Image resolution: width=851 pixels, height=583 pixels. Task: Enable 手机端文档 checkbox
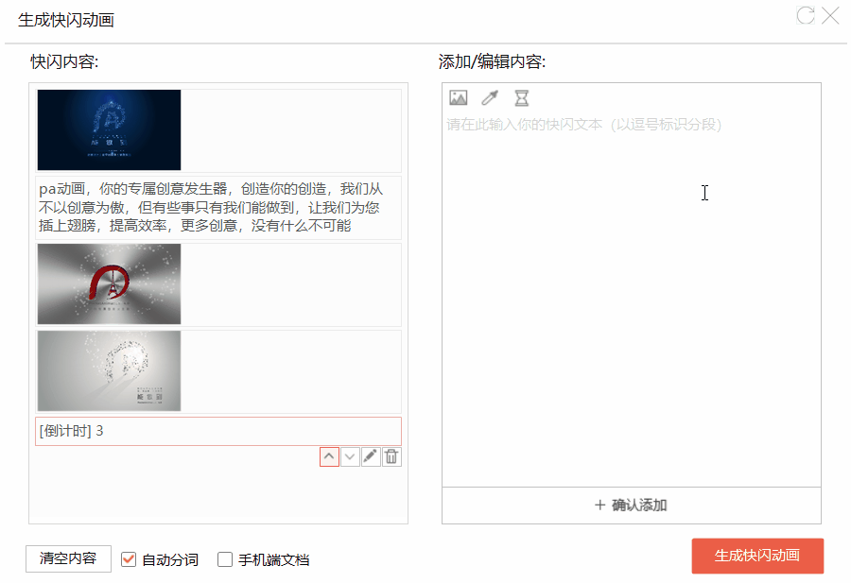(225, 559)
